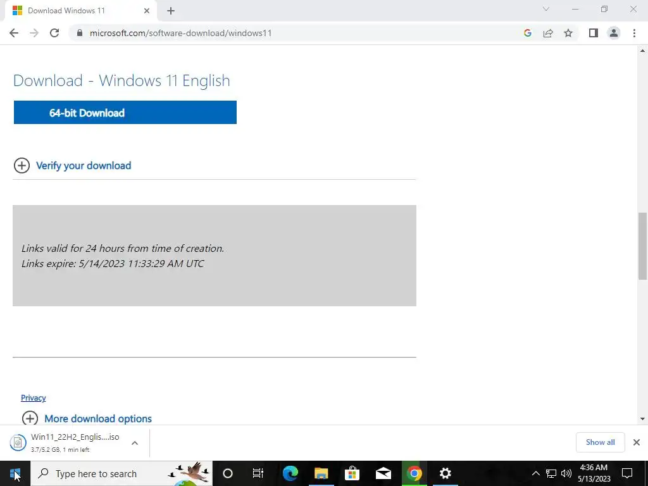Close the Download Windows 11 tab
This screenshot has height=486, width=648.
point(147,11)
